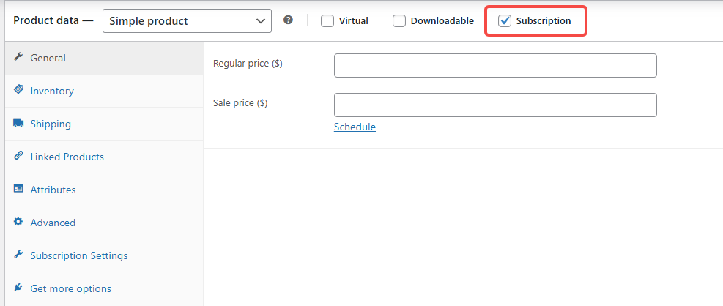Open the Simple product type dropdown
This screenshot has width=723, height=306.
point(187,21)
